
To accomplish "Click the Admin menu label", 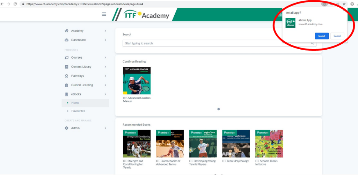I will [x=75, y=128].
